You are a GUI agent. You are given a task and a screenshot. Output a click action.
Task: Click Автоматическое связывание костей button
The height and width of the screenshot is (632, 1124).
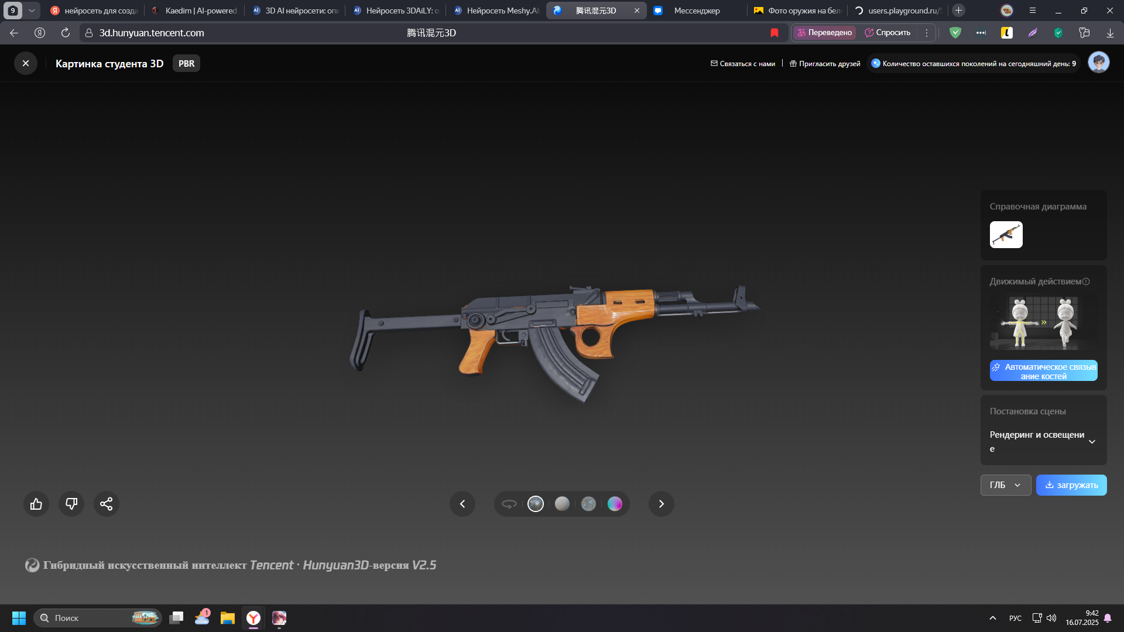[x=1043, y=371]
